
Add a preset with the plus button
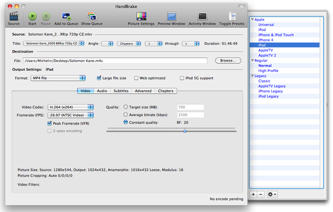254,194
